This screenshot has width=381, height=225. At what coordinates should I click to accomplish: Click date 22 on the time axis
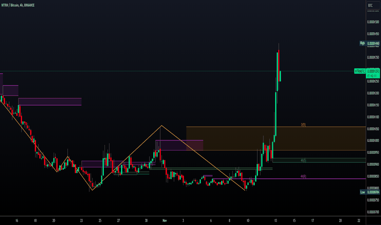pos(359,220)
